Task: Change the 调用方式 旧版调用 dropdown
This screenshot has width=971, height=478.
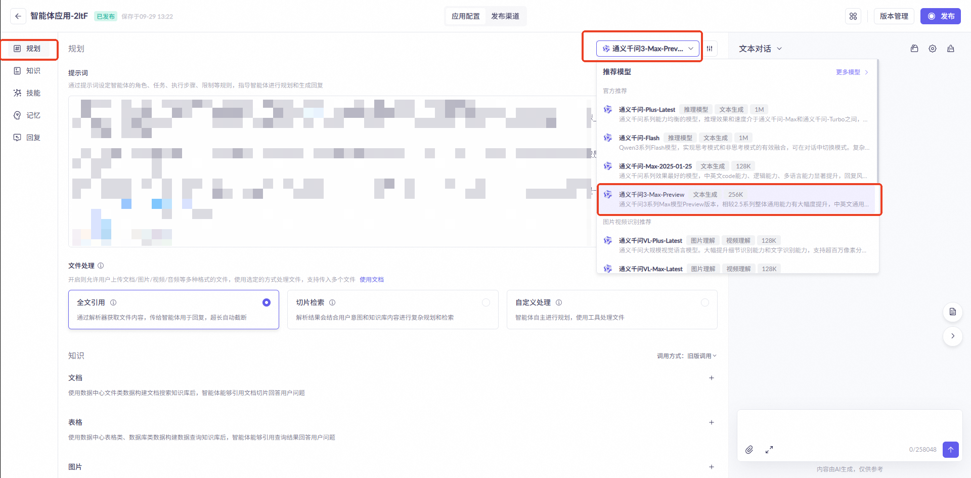Action: pyautogui.click(x=701, y=356)
